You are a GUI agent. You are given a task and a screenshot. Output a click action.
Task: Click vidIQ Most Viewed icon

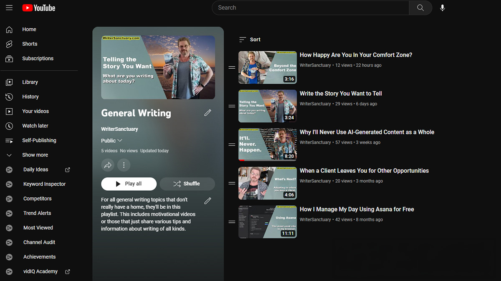(x=9, y=228)
